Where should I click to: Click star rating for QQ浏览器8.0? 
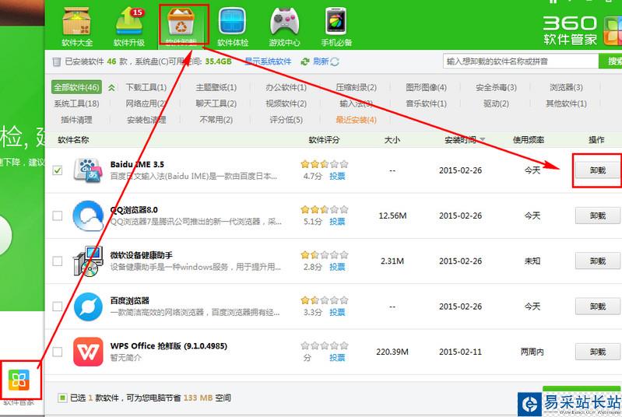coord(324,209)
